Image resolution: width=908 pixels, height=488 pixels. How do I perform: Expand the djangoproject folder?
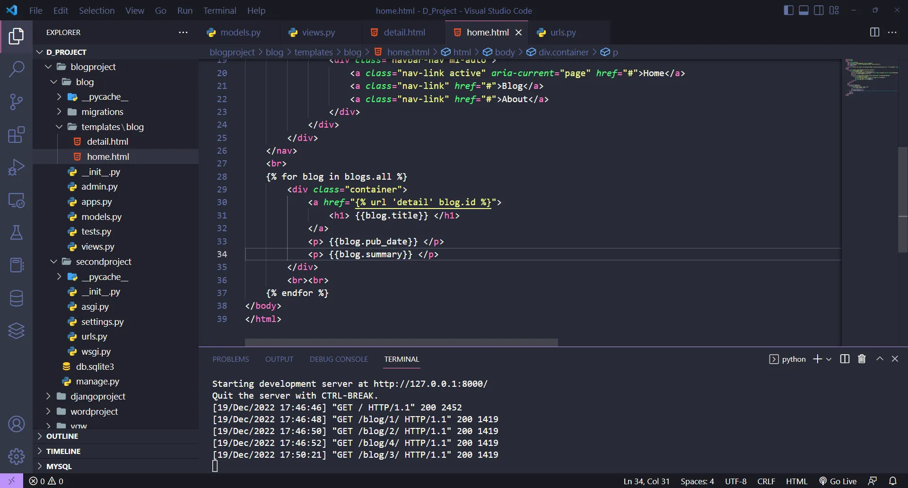[98, 396]
